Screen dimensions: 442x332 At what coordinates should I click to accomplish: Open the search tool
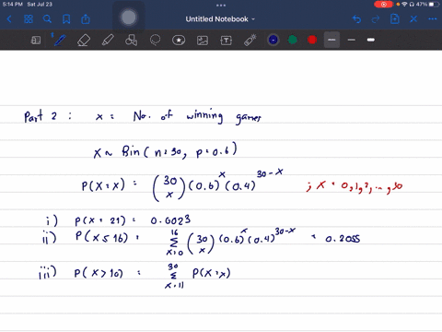click(x=47, y=19)
